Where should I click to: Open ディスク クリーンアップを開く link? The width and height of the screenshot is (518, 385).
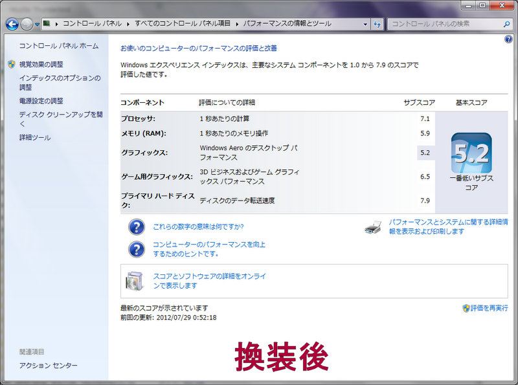point(61,119)
